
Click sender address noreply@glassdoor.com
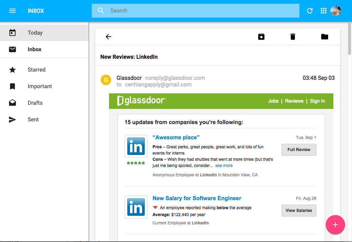[x=175, y=78]
